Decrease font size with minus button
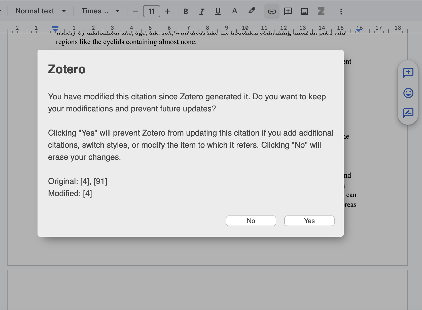 pos(135,11)
